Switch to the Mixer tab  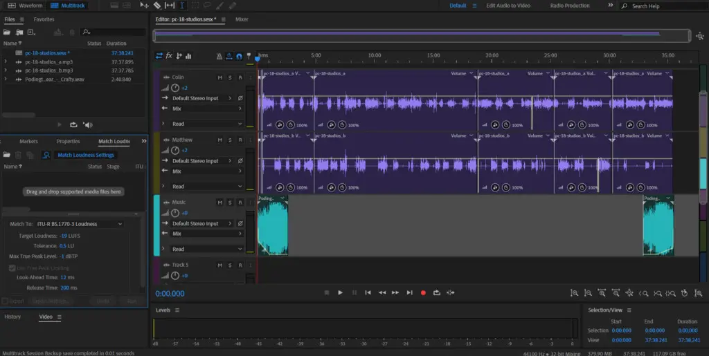[x=242, y=19]
